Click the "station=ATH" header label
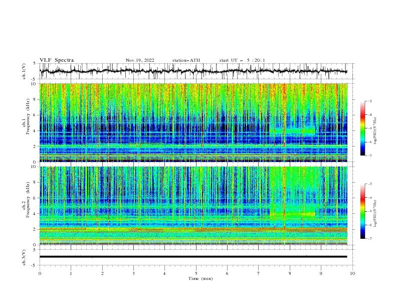 click(x=186, y=60)
